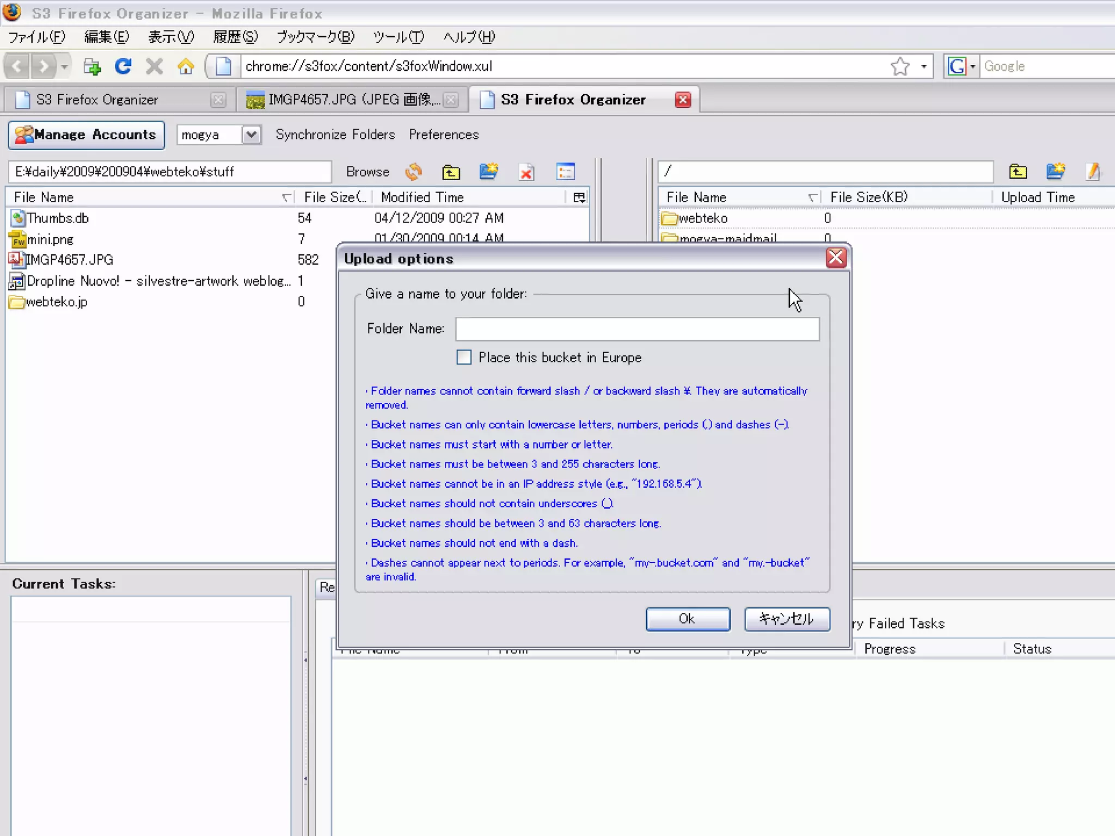This screenshot has height=836, width=1115.
Task: Click the new tab plus icon
Action: click(x=92, y=66)
